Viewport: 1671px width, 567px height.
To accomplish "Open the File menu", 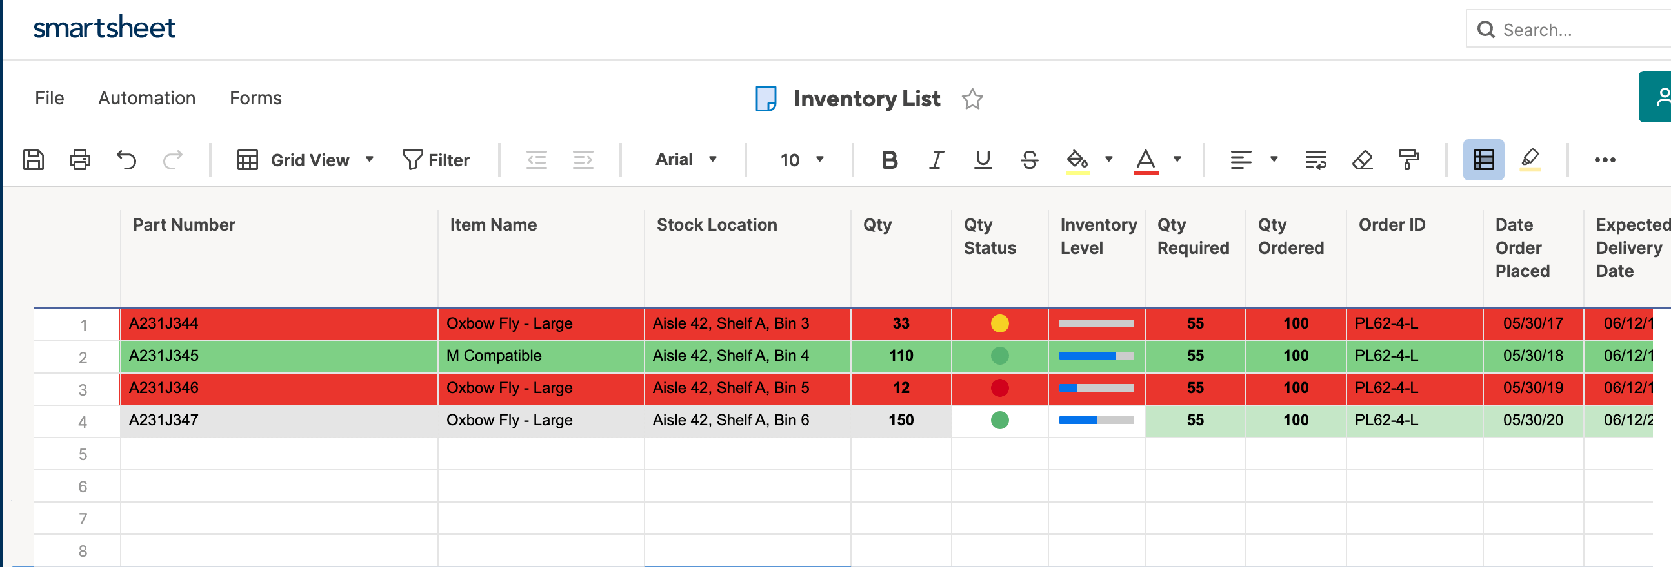I will (x=49, y=98).
